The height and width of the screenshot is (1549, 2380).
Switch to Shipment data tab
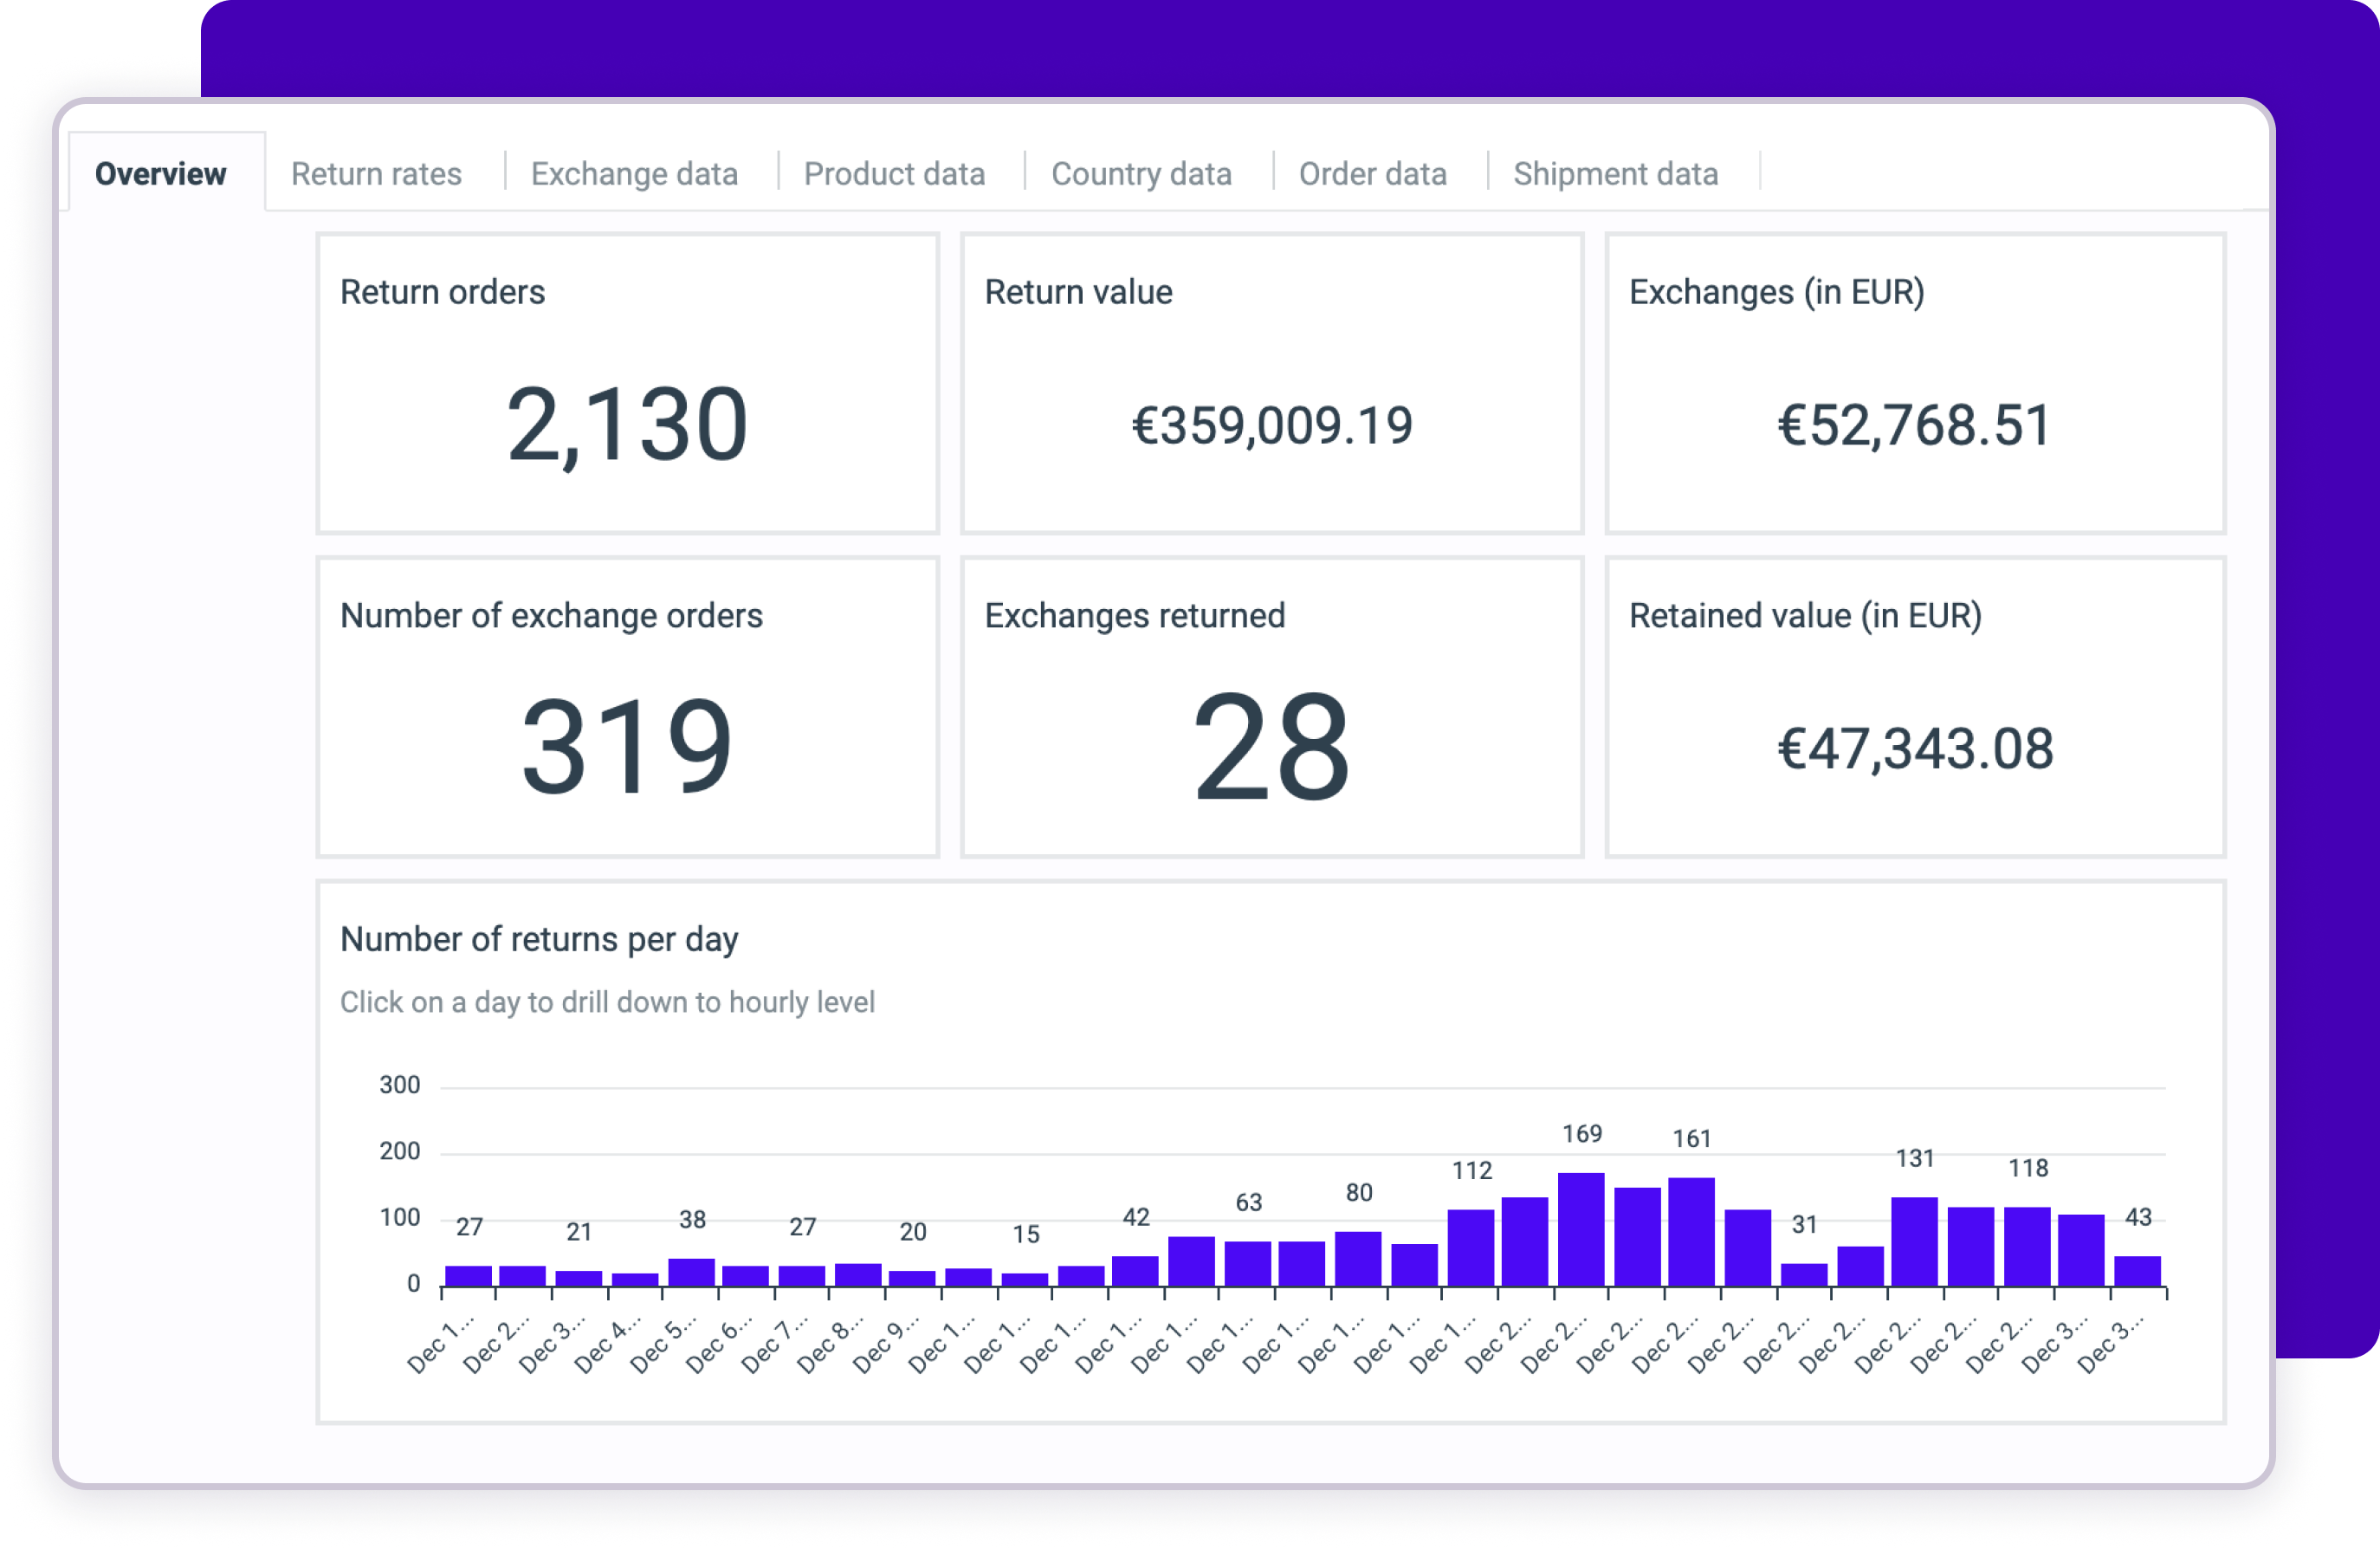click(1615, 174)
